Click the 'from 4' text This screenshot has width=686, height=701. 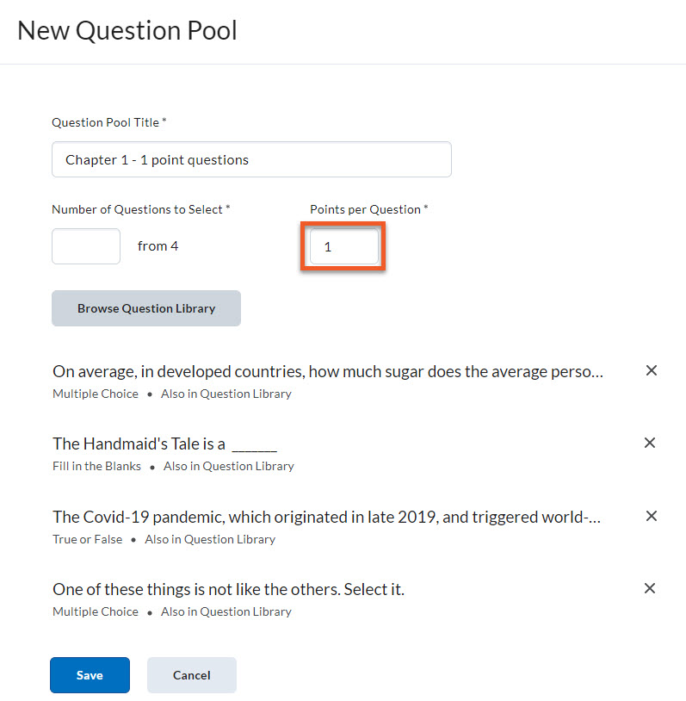click(x=158, y=246)
